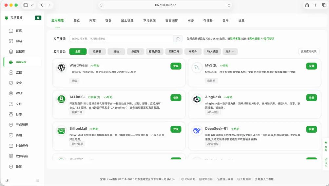Viewport: 329px width, 186px height.
Task: Click the bottom-right sidebar list icon
Action: pos(37,180)
